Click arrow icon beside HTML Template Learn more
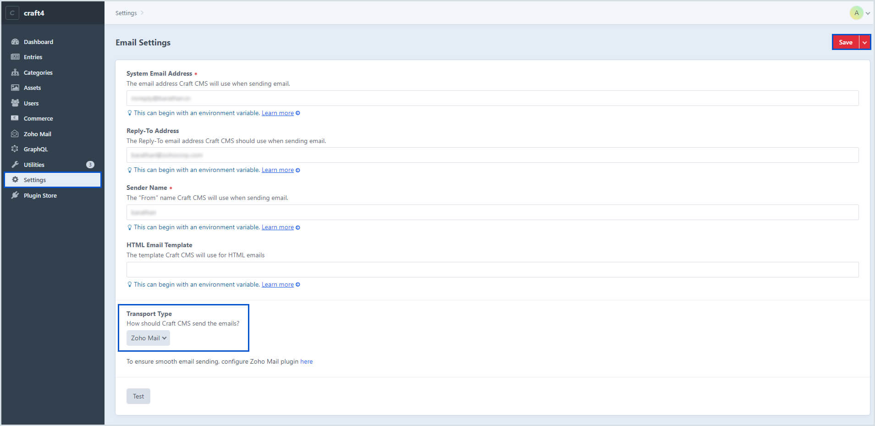The width and height of the screenshot is (875, 426). tap(298, 285)
